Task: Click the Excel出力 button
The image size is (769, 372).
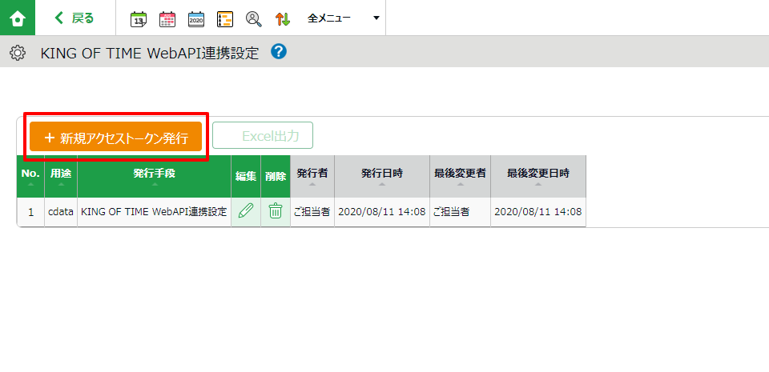Action: point(263,135)
